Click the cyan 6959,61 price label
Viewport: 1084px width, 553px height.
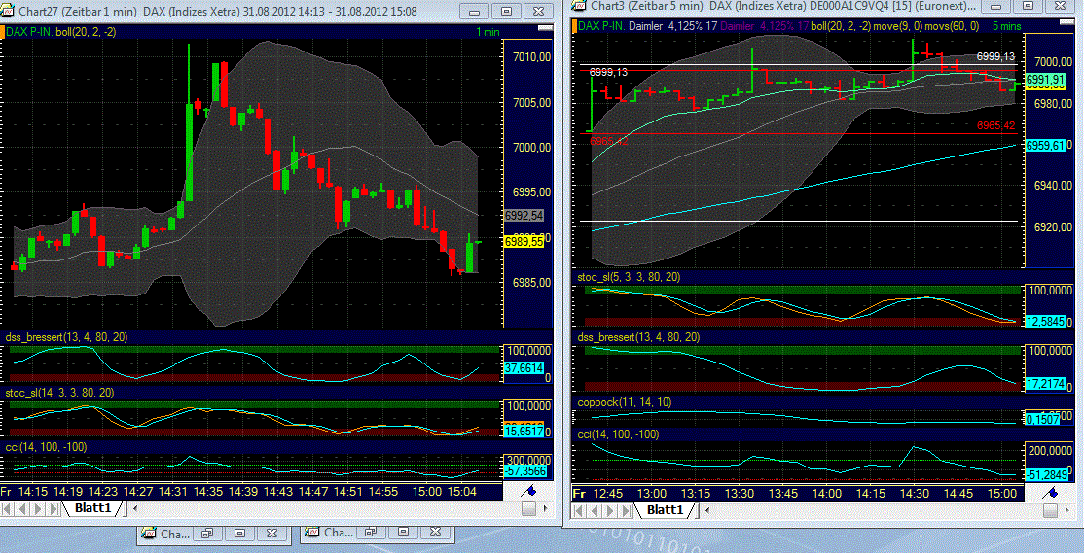[1045, 146]
